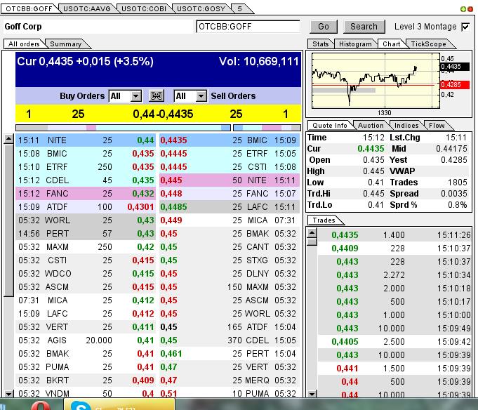Screen dimensions: 478x410
Task: Switch to the USOTC:COBI tab
Action: tap(144, 9)
